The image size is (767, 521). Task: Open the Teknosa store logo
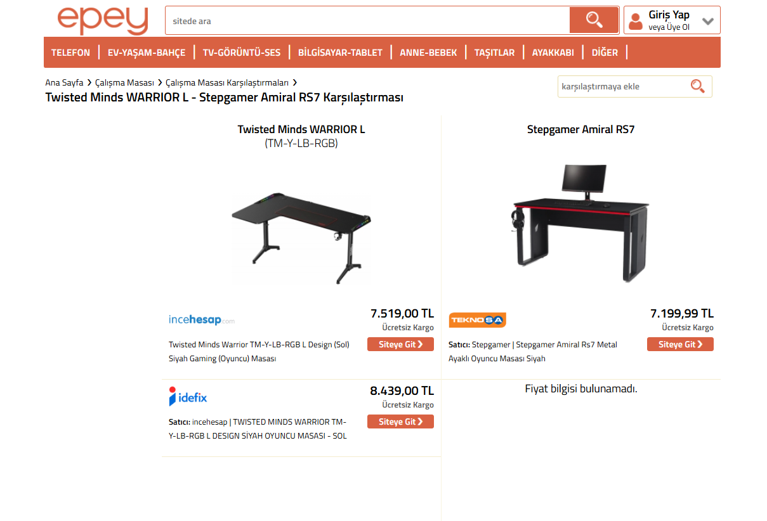(x=477, y=320)
